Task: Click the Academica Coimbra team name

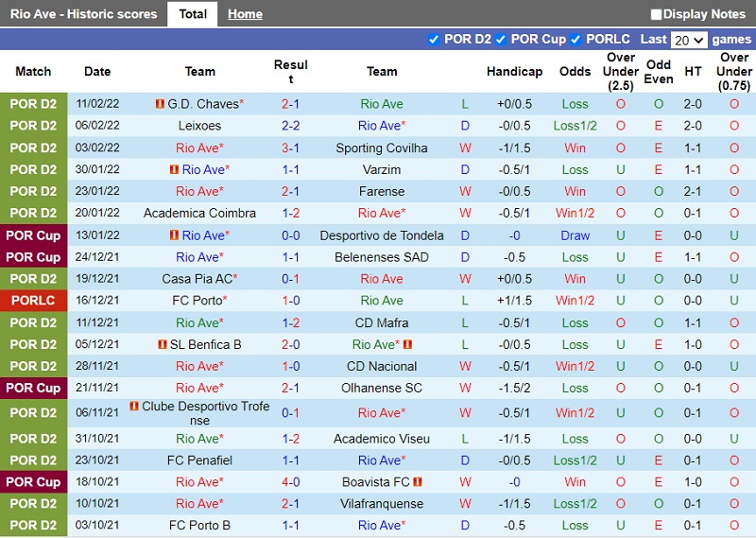Action: (x=199, y=214)
